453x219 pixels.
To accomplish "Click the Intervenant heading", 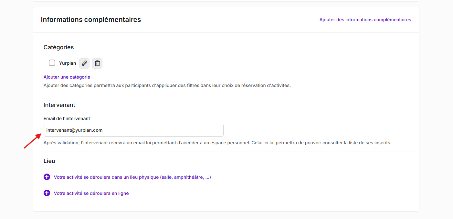I will [59, 105].
